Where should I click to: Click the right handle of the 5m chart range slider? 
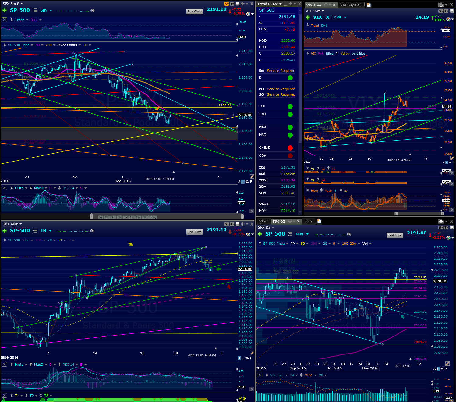(242, 216)
